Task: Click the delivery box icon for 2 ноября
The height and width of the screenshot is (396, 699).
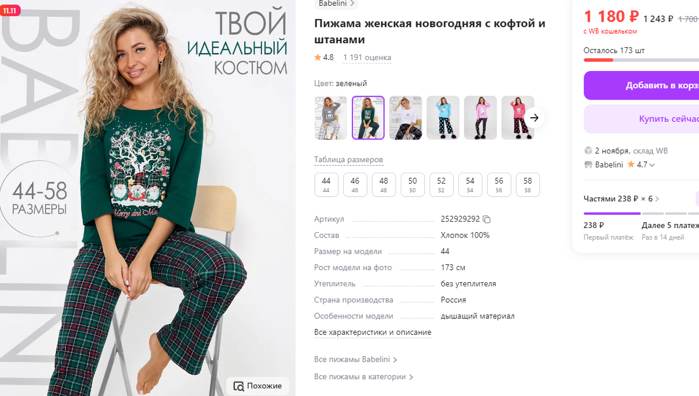Action: point(588,150)
